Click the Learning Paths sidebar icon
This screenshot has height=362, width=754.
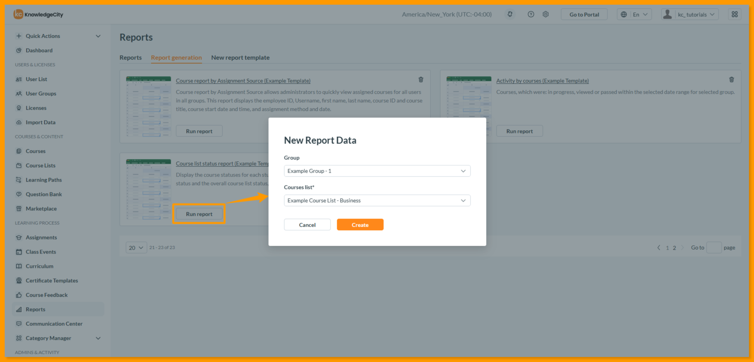coord(19,180)
